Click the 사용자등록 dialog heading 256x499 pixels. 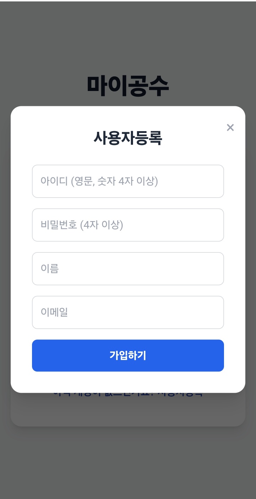[x=128, y=138]
